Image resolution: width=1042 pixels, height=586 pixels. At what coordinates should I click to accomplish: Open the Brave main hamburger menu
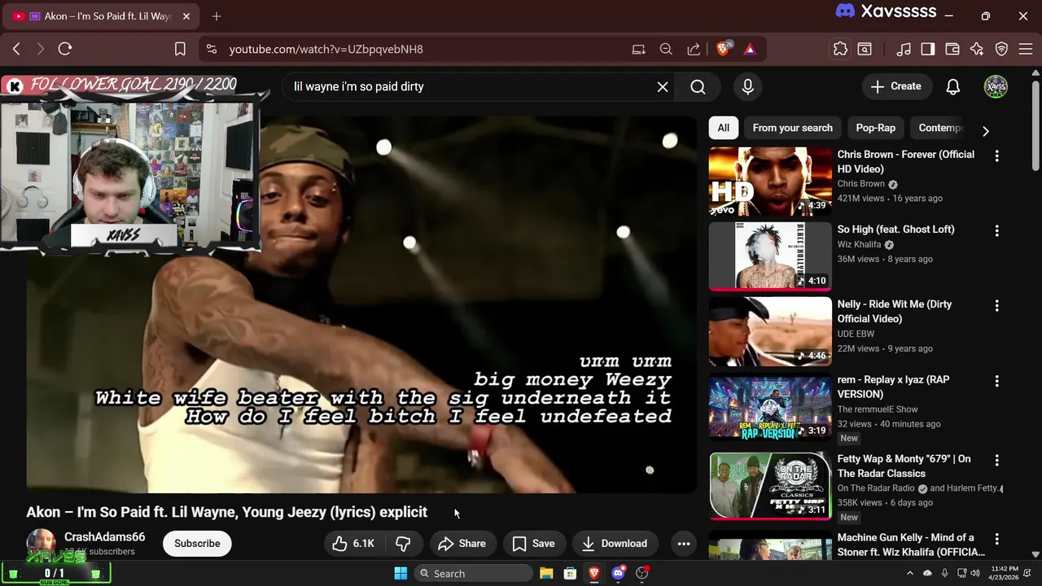(1027, 49)
